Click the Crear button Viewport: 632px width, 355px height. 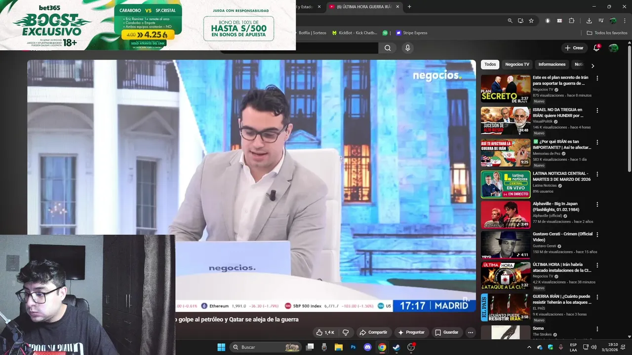574,48
